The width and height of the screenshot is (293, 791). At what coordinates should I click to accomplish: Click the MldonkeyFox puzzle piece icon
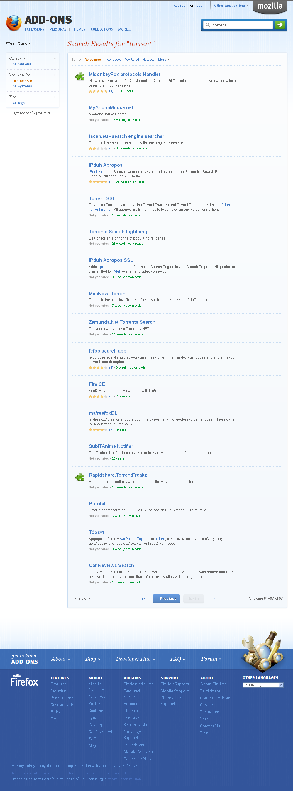coord(80,76)
